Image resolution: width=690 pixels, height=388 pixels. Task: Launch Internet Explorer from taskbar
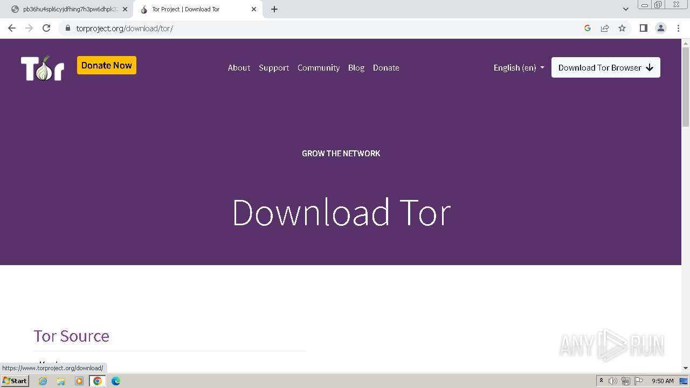click(x=43, y=381)
